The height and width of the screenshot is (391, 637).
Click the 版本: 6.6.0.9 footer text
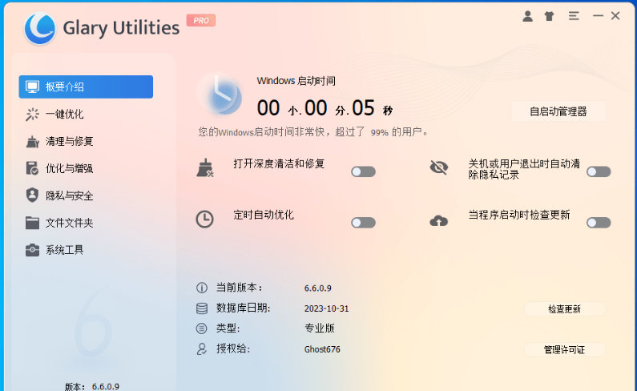(x=92, y=386)
